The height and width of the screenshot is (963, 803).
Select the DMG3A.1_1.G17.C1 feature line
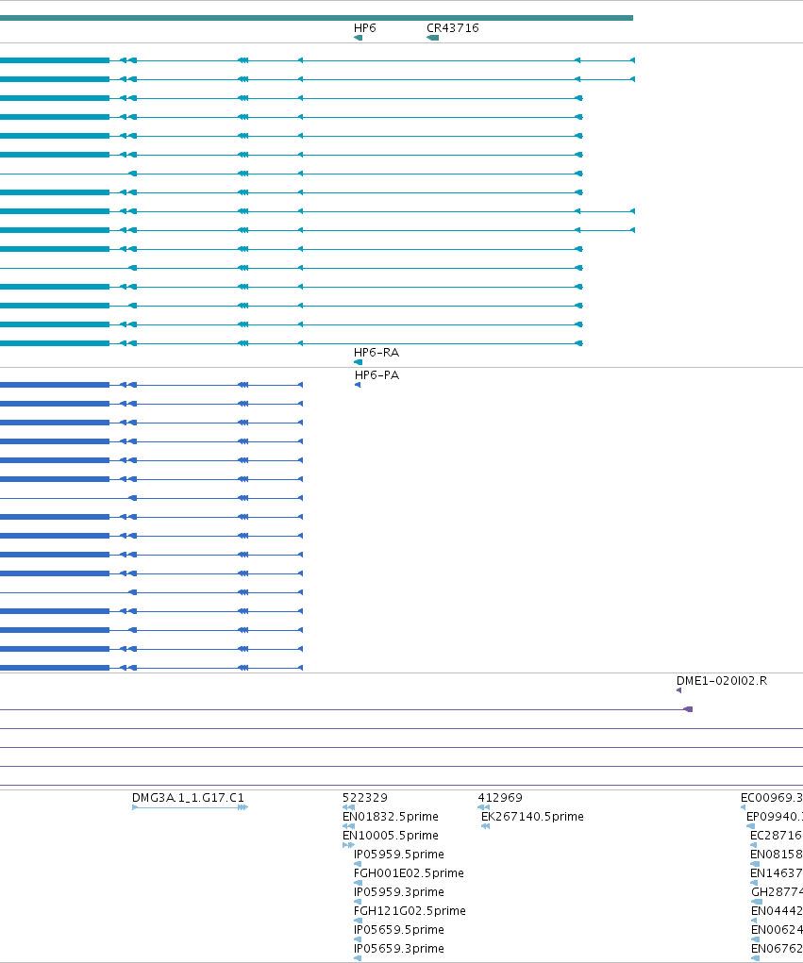pyautogui.click(x=190, y=807)
